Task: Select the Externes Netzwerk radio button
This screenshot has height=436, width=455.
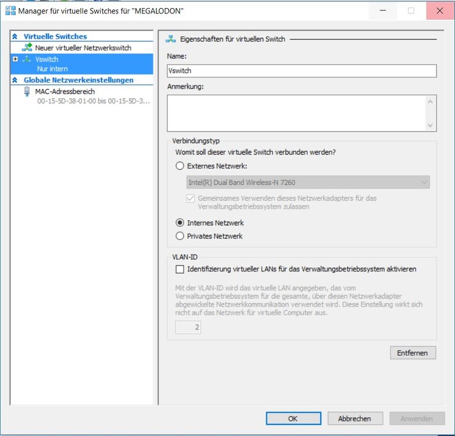Action: click(180, 166)
